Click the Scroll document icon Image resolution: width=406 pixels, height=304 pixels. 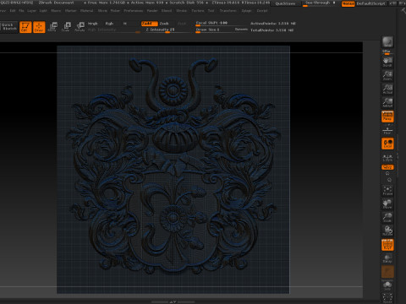[387, 62]
